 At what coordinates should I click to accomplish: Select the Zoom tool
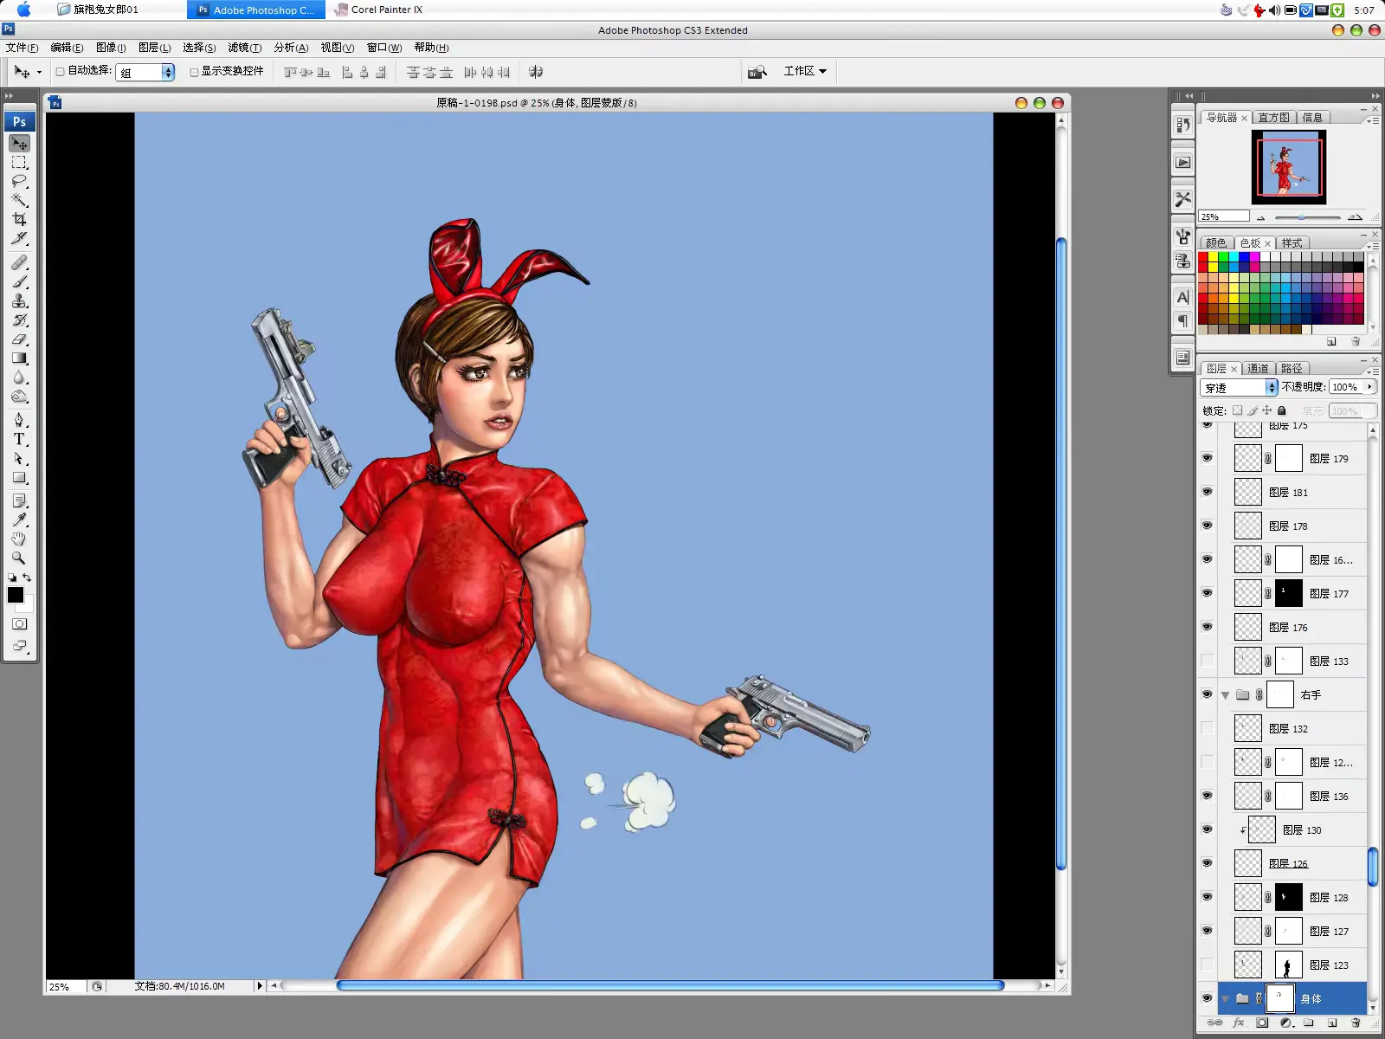(x=19, y=558)
